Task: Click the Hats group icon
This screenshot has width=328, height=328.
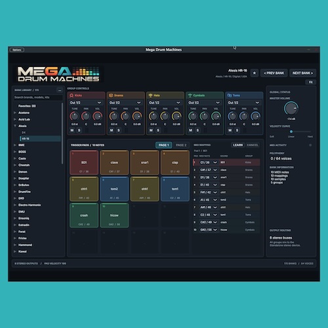Action: 150,96
